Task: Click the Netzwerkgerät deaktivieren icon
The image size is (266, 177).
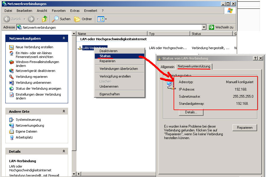Action: (11, 71)
